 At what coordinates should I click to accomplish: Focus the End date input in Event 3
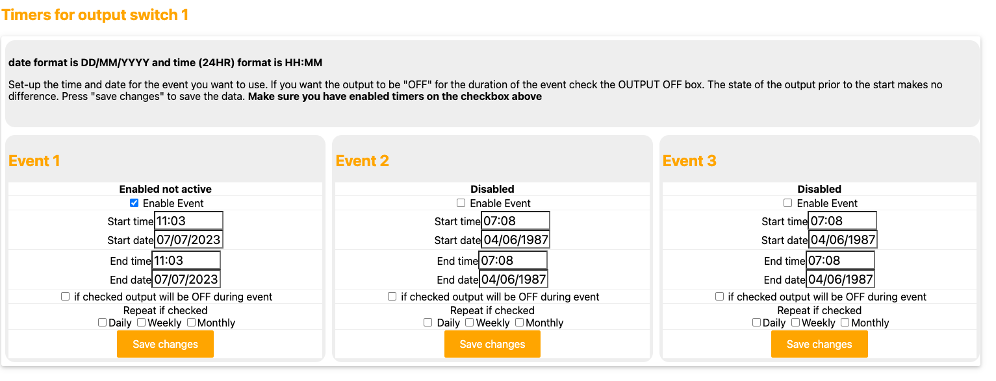(840, 280)
